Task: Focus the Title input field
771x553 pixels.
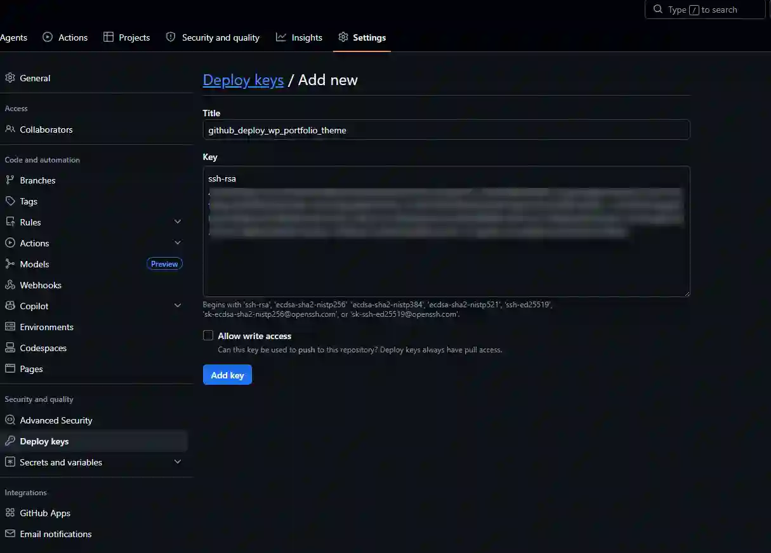Action: point(446,130)
